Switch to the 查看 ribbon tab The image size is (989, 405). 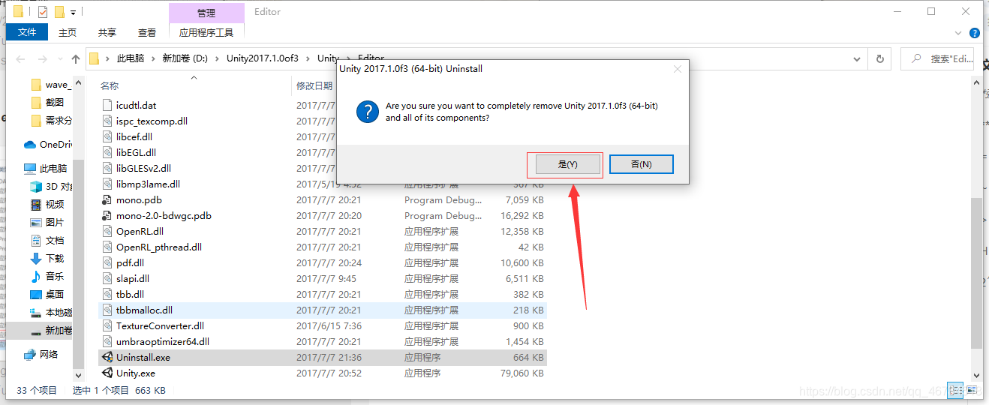[147, 32]
